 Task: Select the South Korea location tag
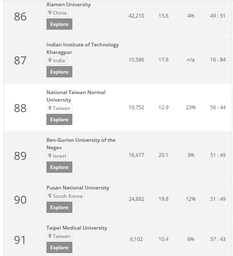[65, 196]
